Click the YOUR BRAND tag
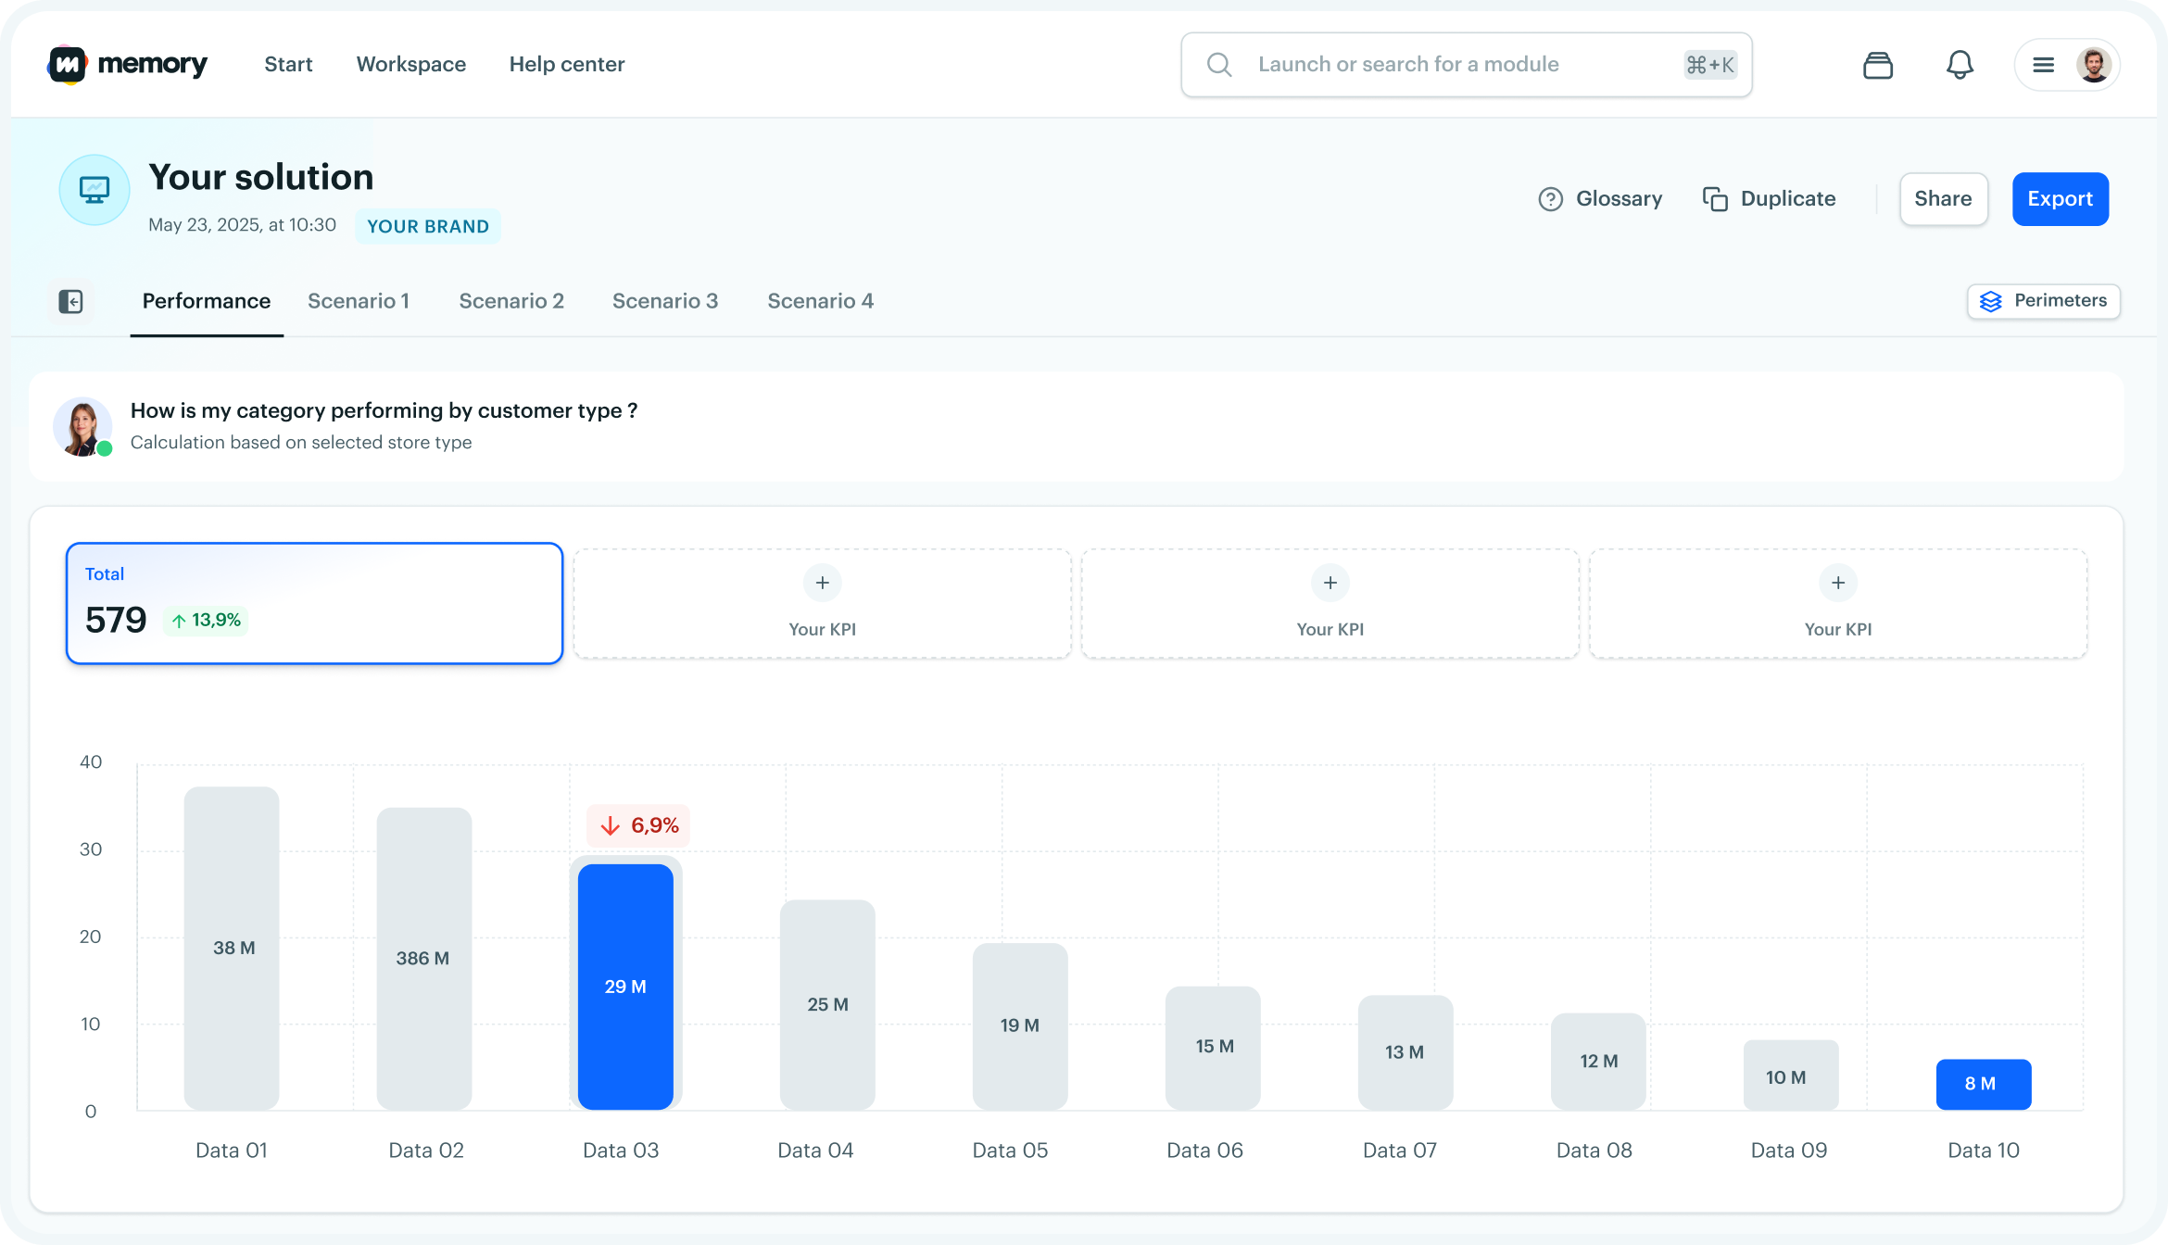 (427, 227)
